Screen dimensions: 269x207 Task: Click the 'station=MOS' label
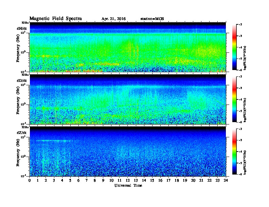[x=152, y=19]
